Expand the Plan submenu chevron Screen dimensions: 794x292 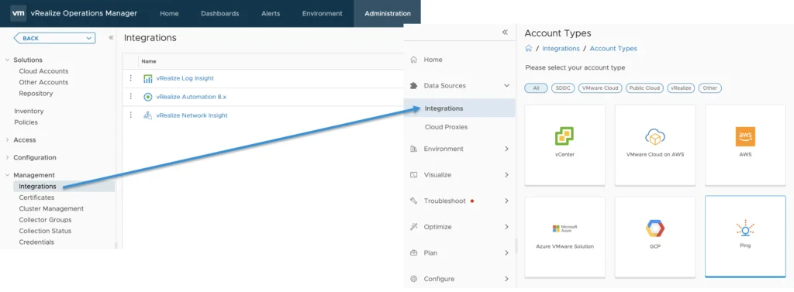click(x=506, y=253)
